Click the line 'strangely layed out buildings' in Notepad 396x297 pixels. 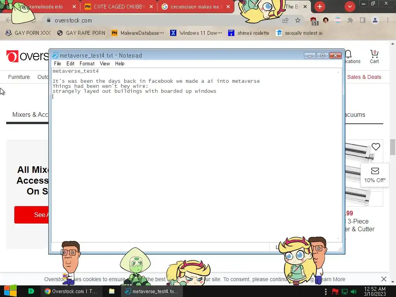[134, 91]
